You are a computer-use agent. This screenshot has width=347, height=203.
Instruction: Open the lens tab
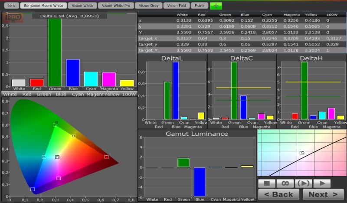pos(11,6)
